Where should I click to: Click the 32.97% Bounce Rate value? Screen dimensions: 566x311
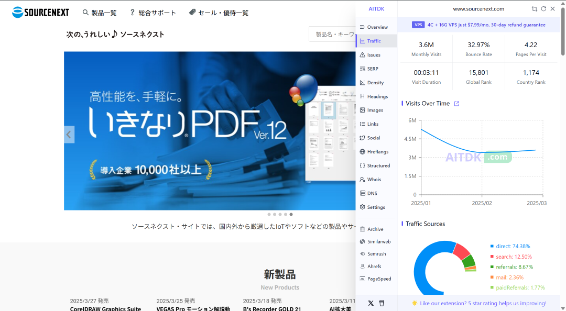[x=478, y=45]
